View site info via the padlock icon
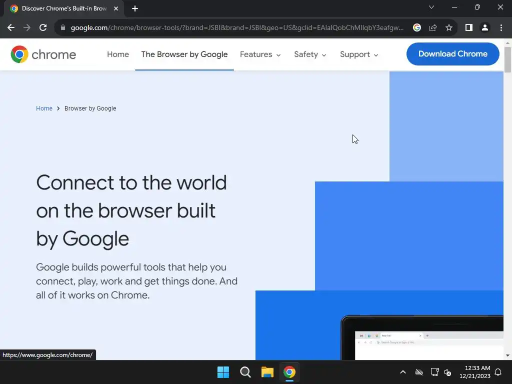The image size is (512, 384). [x=63, y=27]
